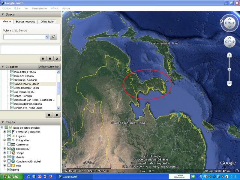Uncheck Palacio Imperial, Japón
The image size is (240, 180).
coord(12,84)
